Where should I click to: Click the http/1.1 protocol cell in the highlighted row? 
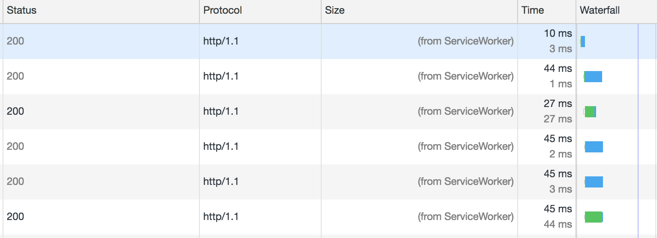point(221,41)
